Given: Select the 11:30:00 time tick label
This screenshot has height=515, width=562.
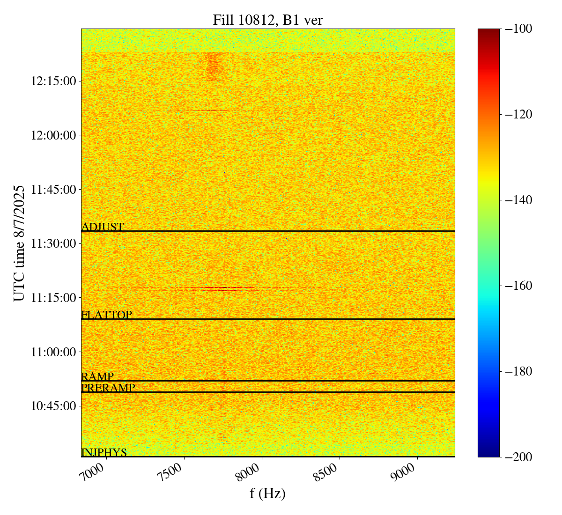Looking at the screenshot, I should click(53, 243).
